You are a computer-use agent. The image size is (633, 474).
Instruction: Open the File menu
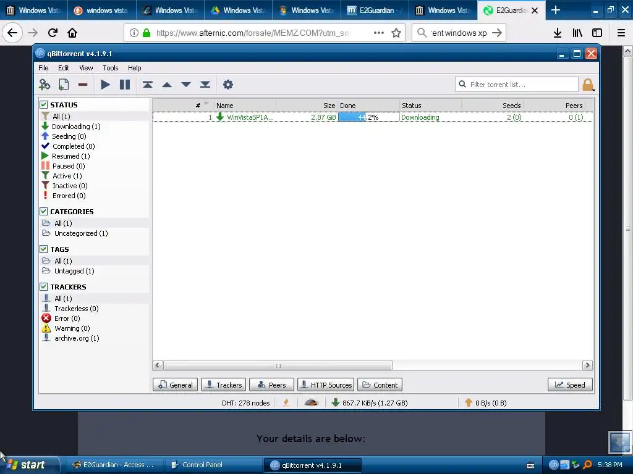click(43, 68)
